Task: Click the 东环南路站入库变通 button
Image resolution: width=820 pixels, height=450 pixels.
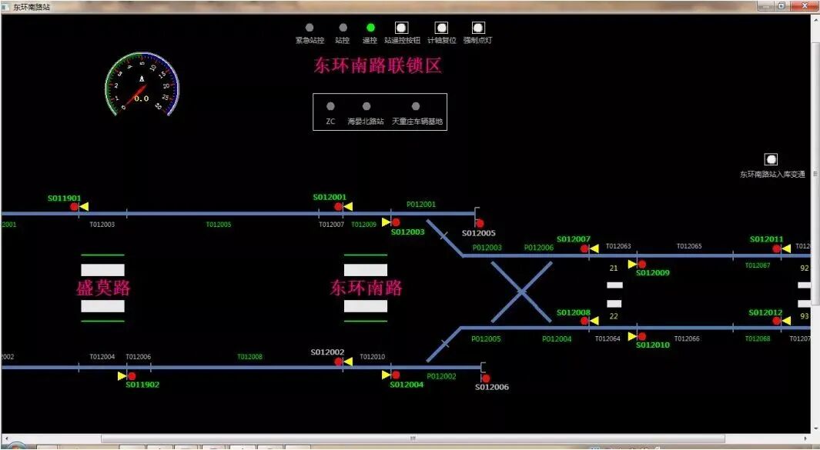Action: click(x=771, y=159)
